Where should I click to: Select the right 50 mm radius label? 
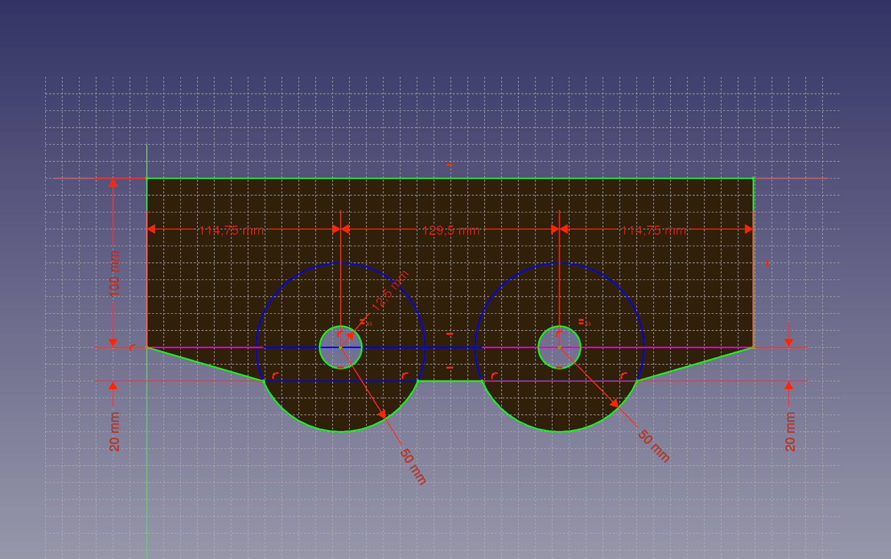(653, 446)
